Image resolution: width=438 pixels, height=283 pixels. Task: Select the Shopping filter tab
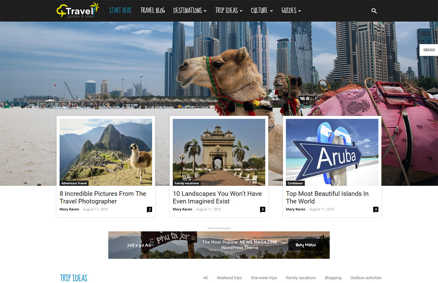[333, 278]
